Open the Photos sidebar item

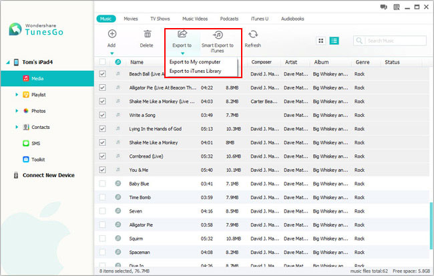tap(38, 111)
